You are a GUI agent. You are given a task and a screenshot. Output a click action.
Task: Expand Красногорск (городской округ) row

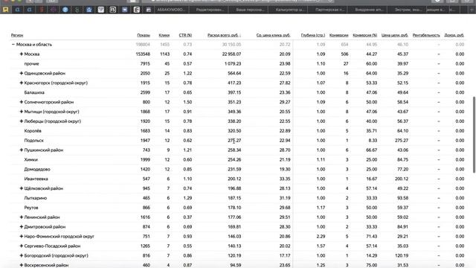pos(22,83)
